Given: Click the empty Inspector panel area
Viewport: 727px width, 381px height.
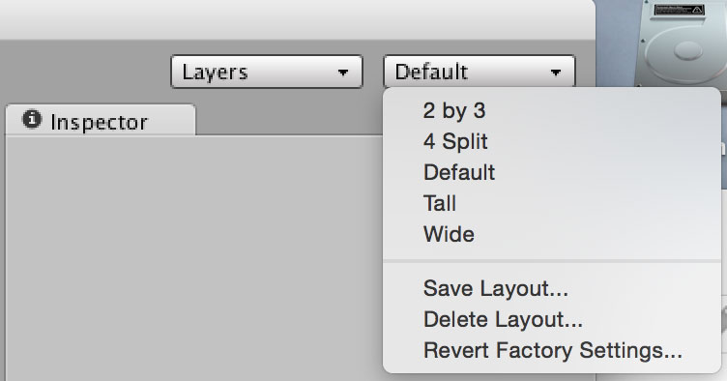Looking at the screenshot, I should (x=194, y=258).
